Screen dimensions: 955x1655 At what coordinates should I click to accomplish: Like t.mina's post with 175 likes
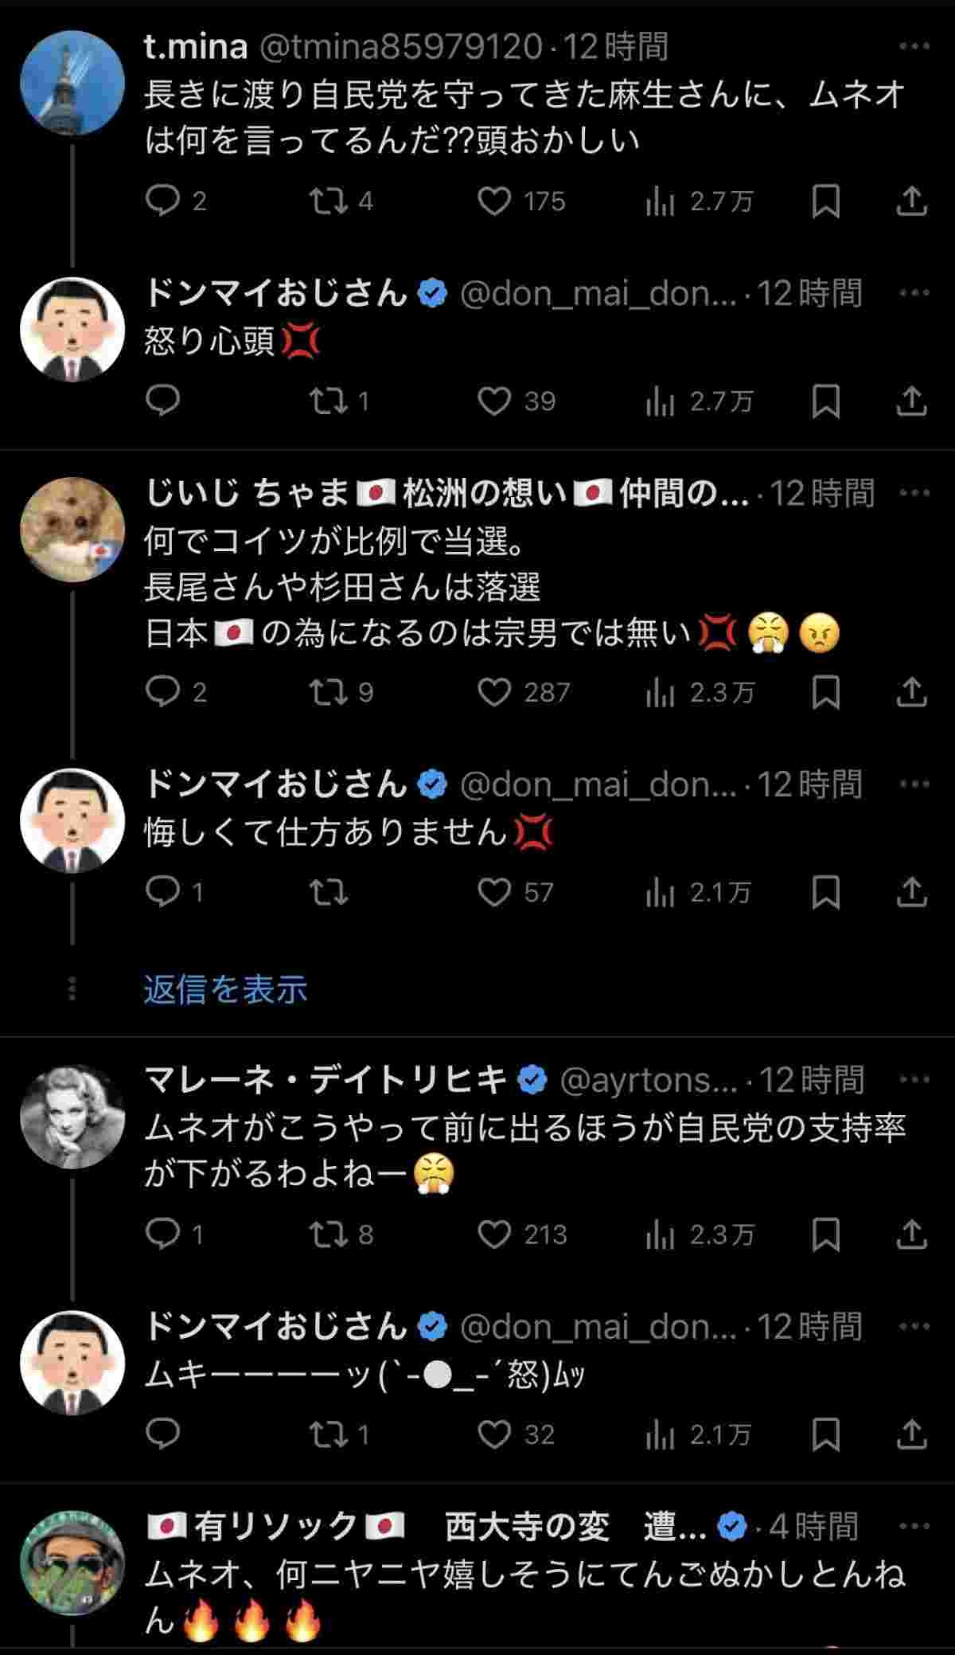click(494, 201)
